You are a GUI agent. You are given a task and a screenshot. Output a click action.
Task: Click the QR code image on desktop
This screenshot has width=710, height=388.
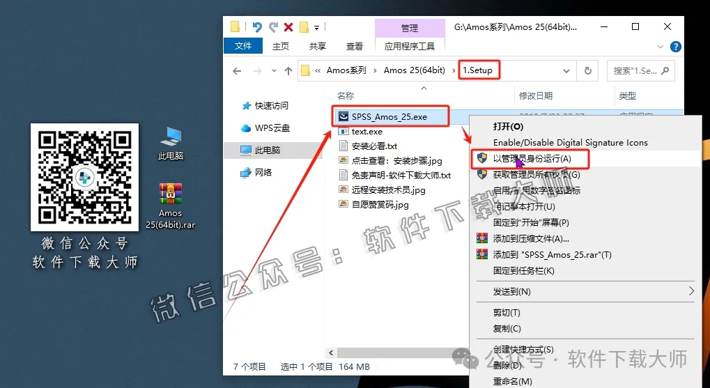pos(85,177)
